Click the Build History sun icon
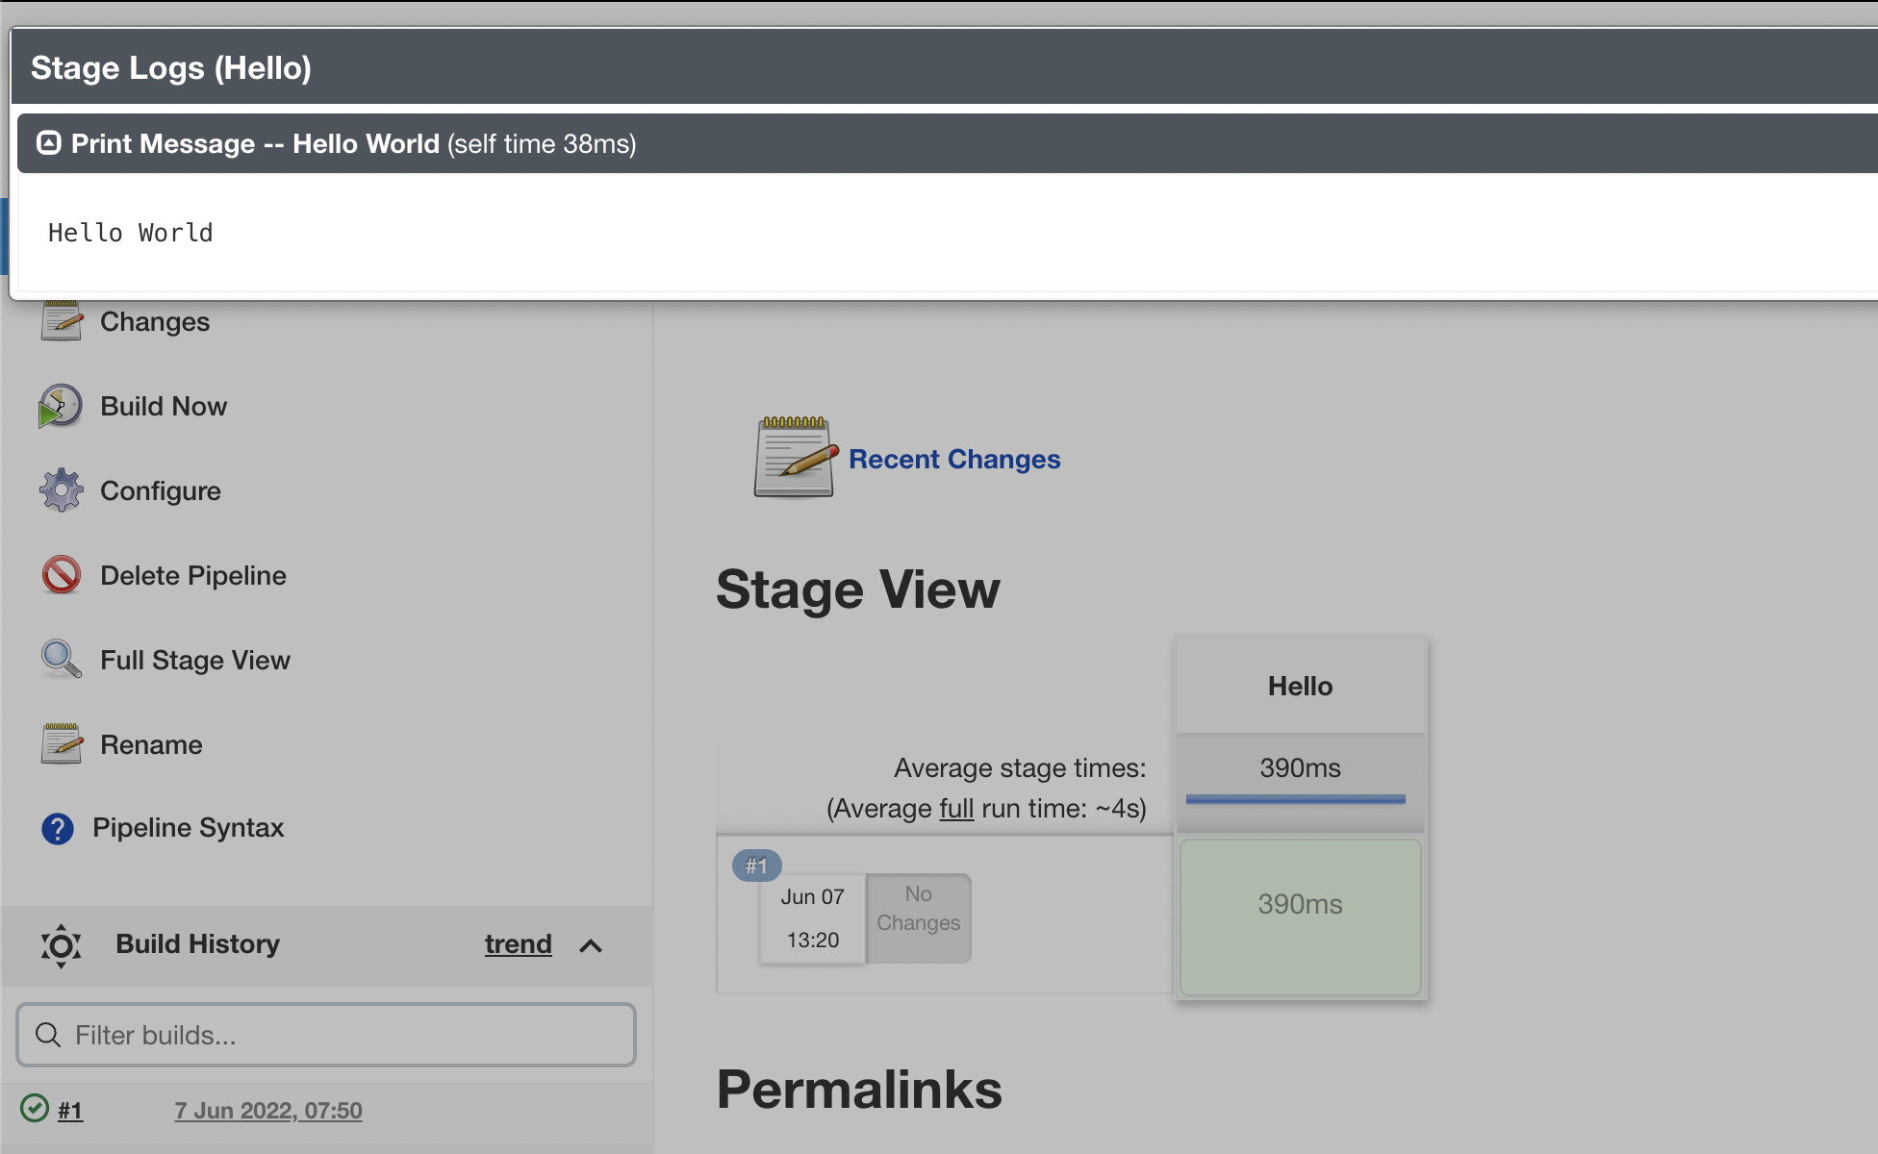 click(x=61, y=945)
